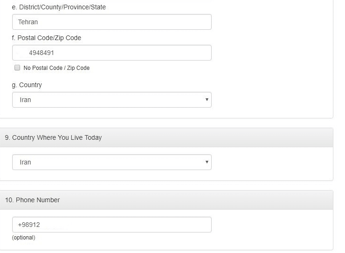Click the '10. Phone Number' section header
This screenshot has width=345, height=253.
(x=32, y=200)
